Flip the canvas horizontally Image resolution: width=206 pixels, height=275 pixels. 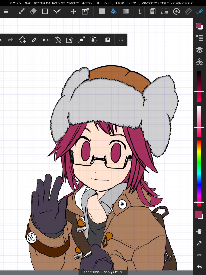point(46,40)
